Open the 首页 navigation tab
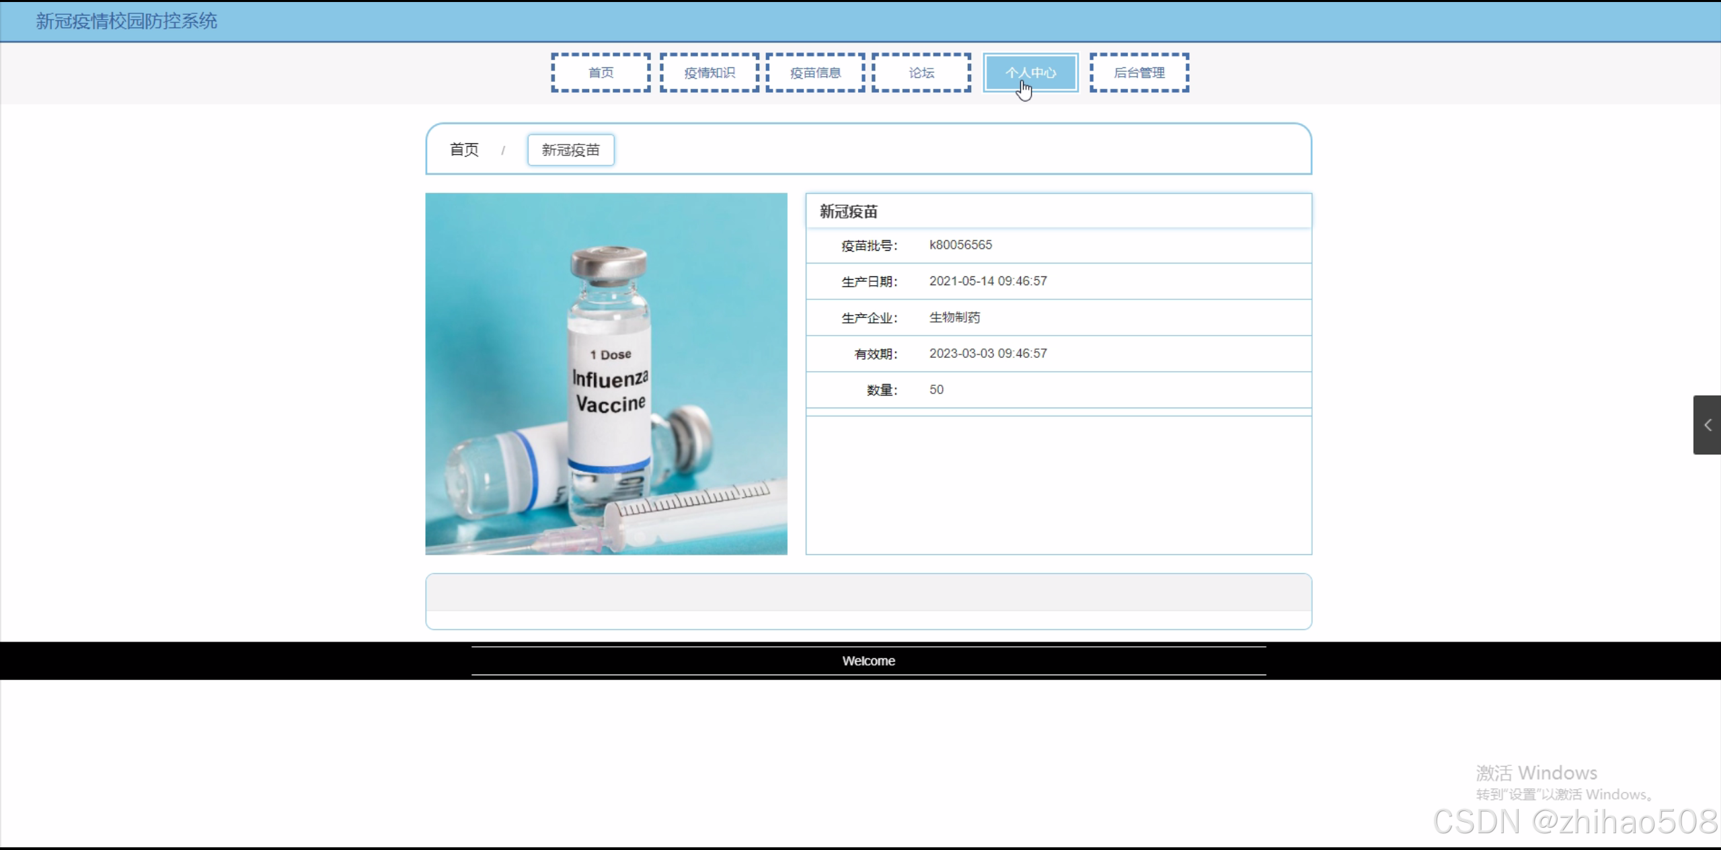 click(x=601, y=73)
